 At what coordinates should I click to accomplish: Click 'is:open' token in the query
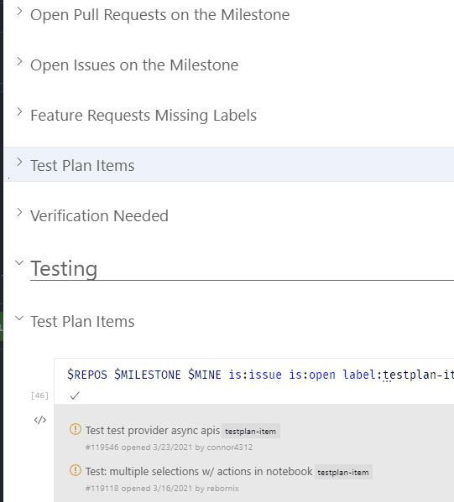click(312, 375)
